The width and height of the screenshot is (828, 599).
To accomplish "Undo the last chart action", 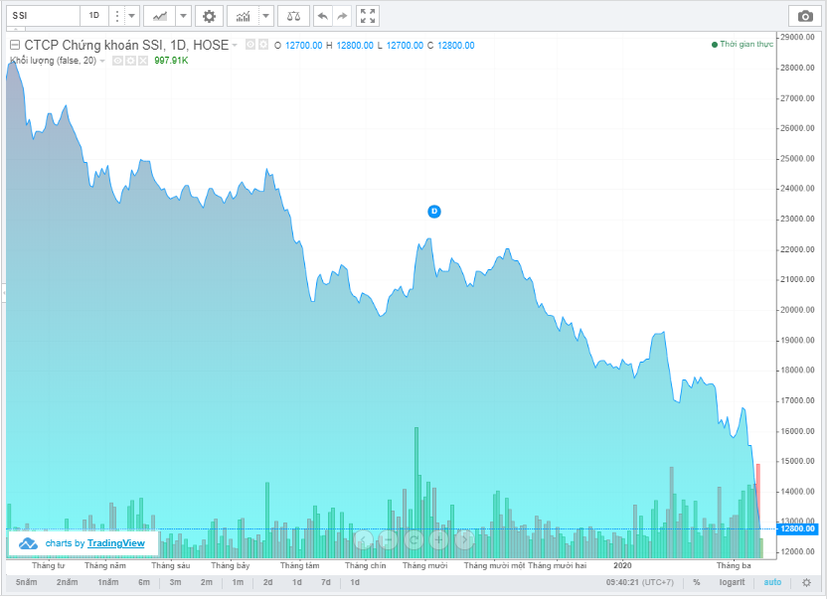I will [323, 16].
